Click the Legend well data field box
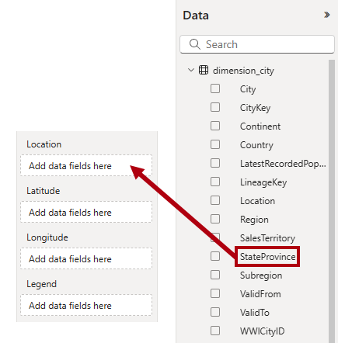The width and height of the screenshot is (338, 343). (86, 305)
